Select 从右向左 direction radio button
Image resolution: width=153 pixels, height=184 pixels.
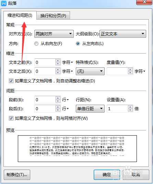36,44
